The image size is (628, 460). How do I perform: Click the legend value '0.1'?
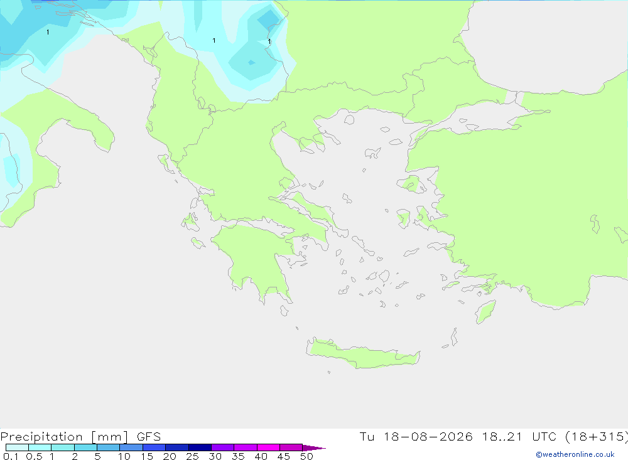11,456
